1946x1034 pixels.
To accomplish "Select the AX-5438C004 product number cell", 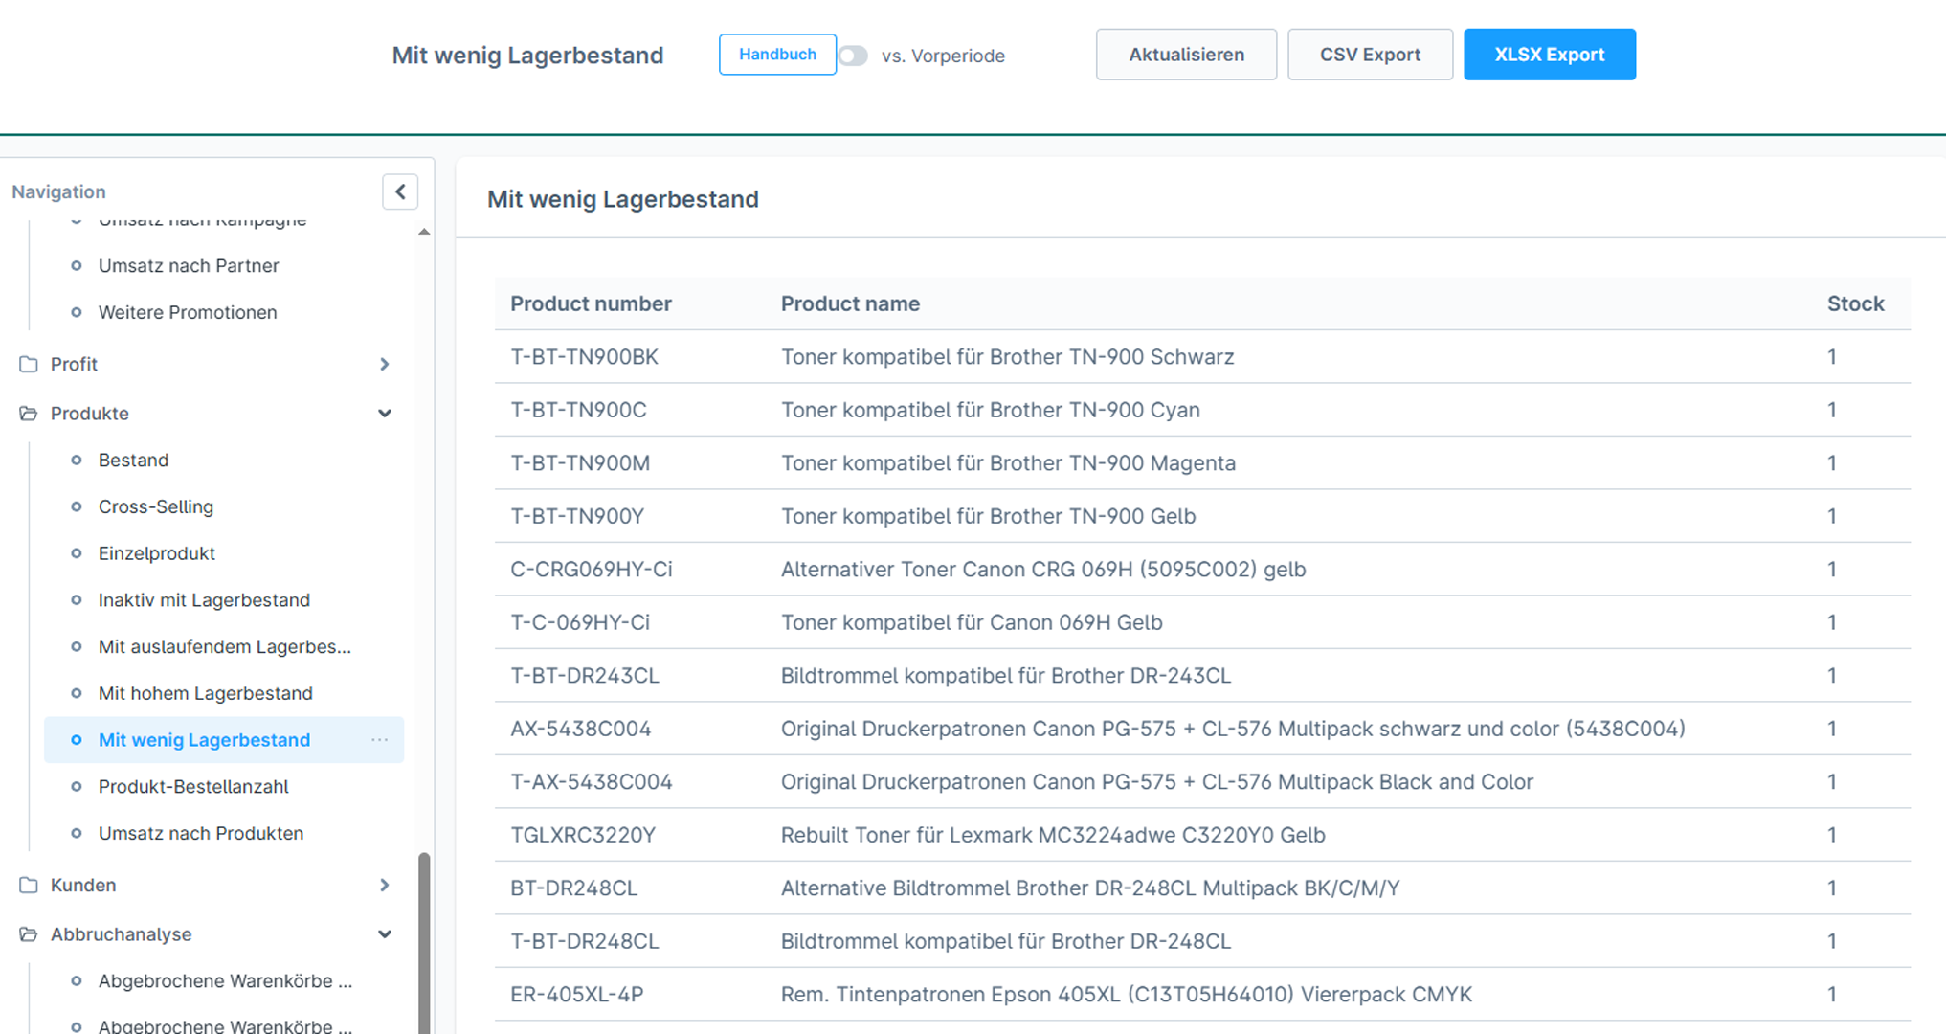I will click(580, 730).
